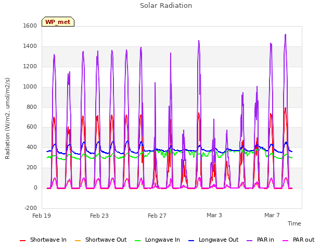
Task: Click the -200 y-axis tick label
Action: click(31, 208)
